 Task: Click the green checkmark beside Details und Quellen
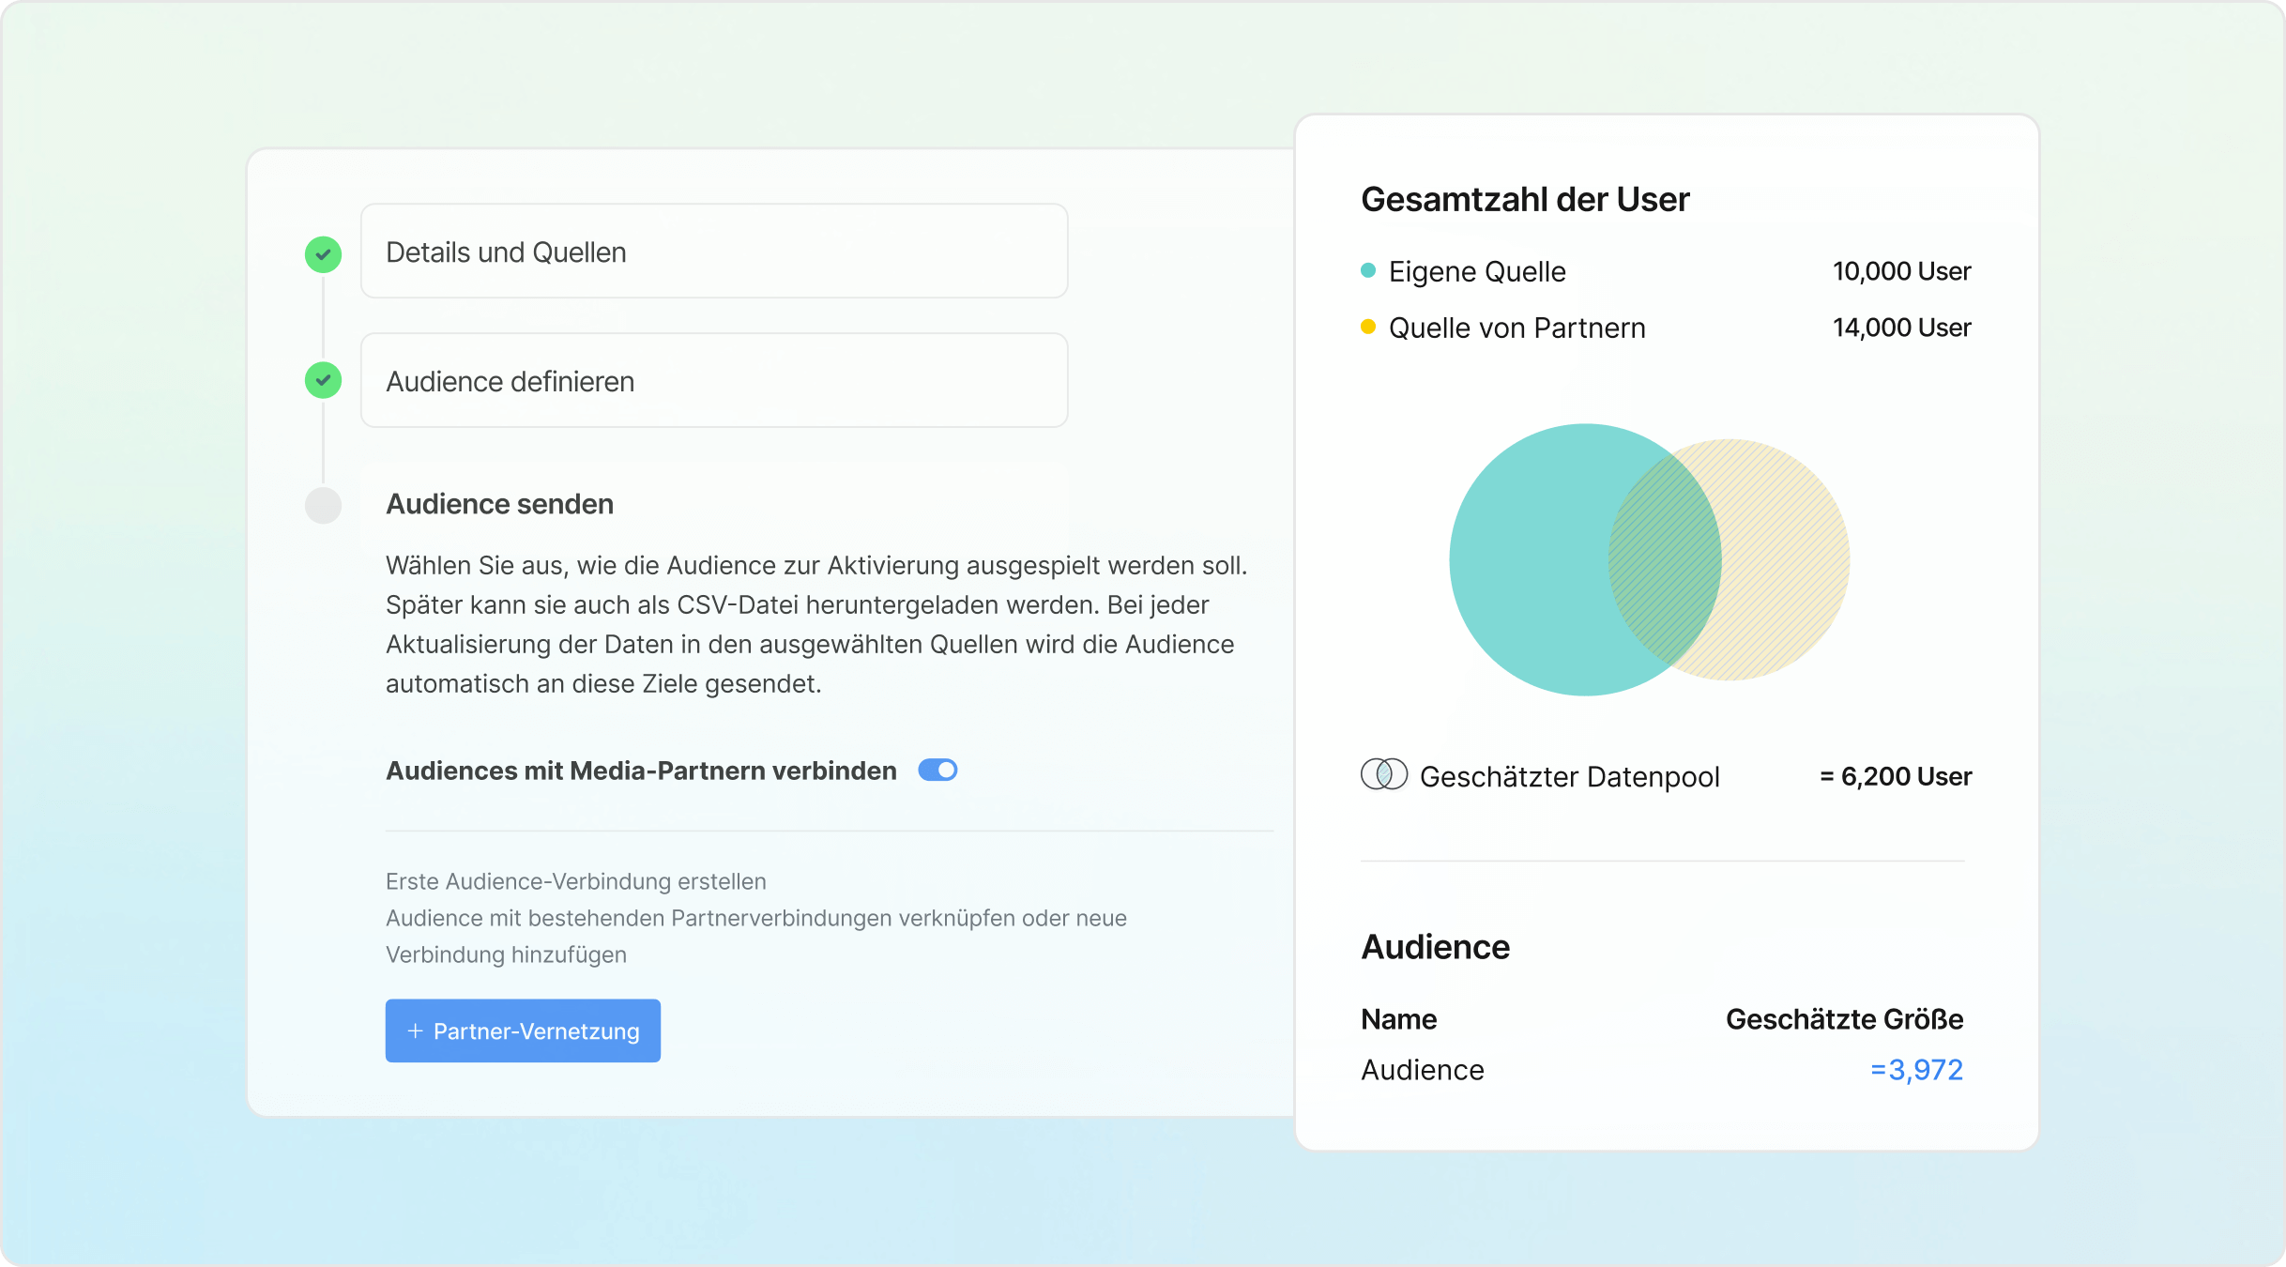tap(323, 253)
